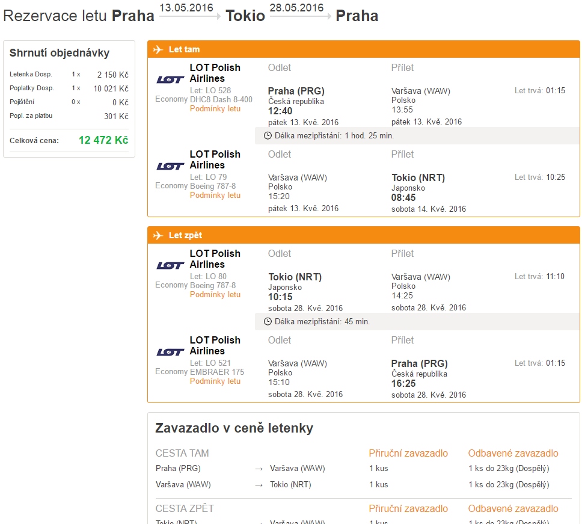Click the LOT logo for flight LO 79

pos(170,166)
